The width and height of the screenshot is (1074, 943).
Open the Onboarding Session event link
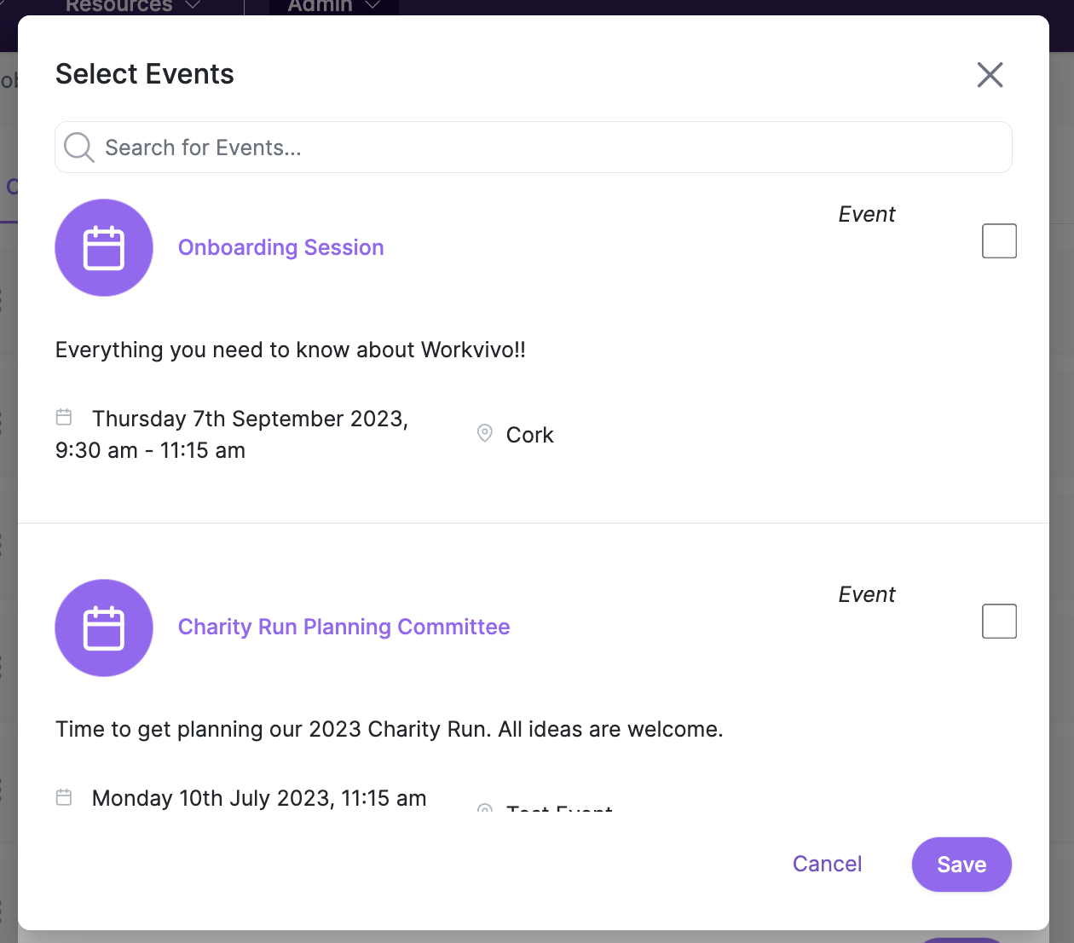tap(281, 247)
